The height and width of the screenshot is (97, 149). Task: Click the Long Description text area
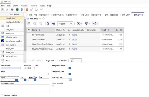[x=25, y=89]
